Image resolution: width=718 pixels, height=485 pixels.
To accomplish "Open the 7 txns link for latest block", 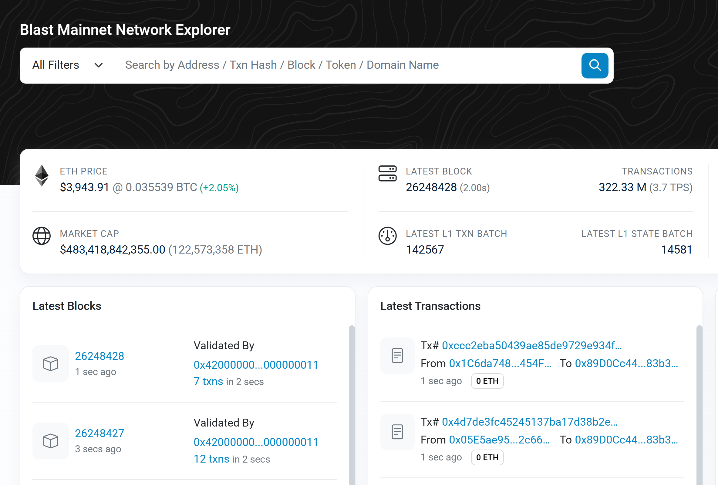I will [x=208, y=381].
